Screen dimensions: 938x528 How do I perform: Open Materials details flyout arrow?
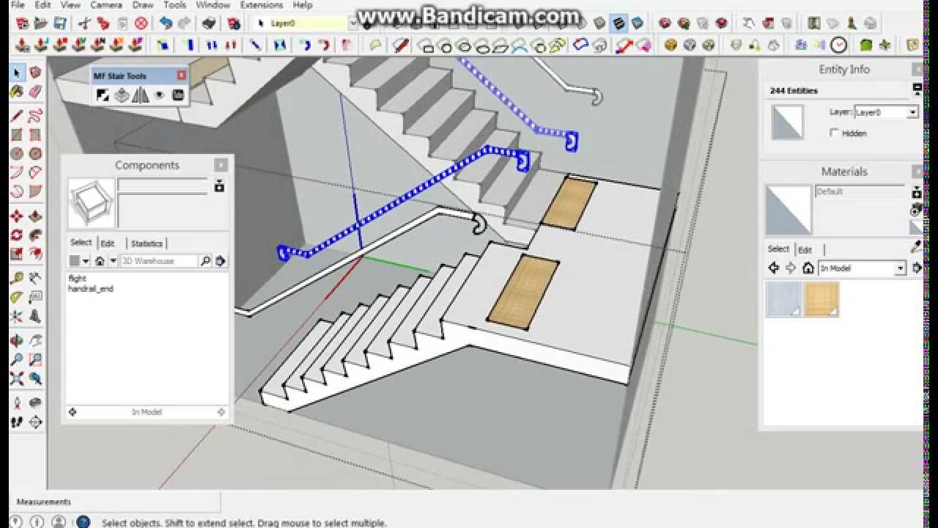(x=917, y=268)
